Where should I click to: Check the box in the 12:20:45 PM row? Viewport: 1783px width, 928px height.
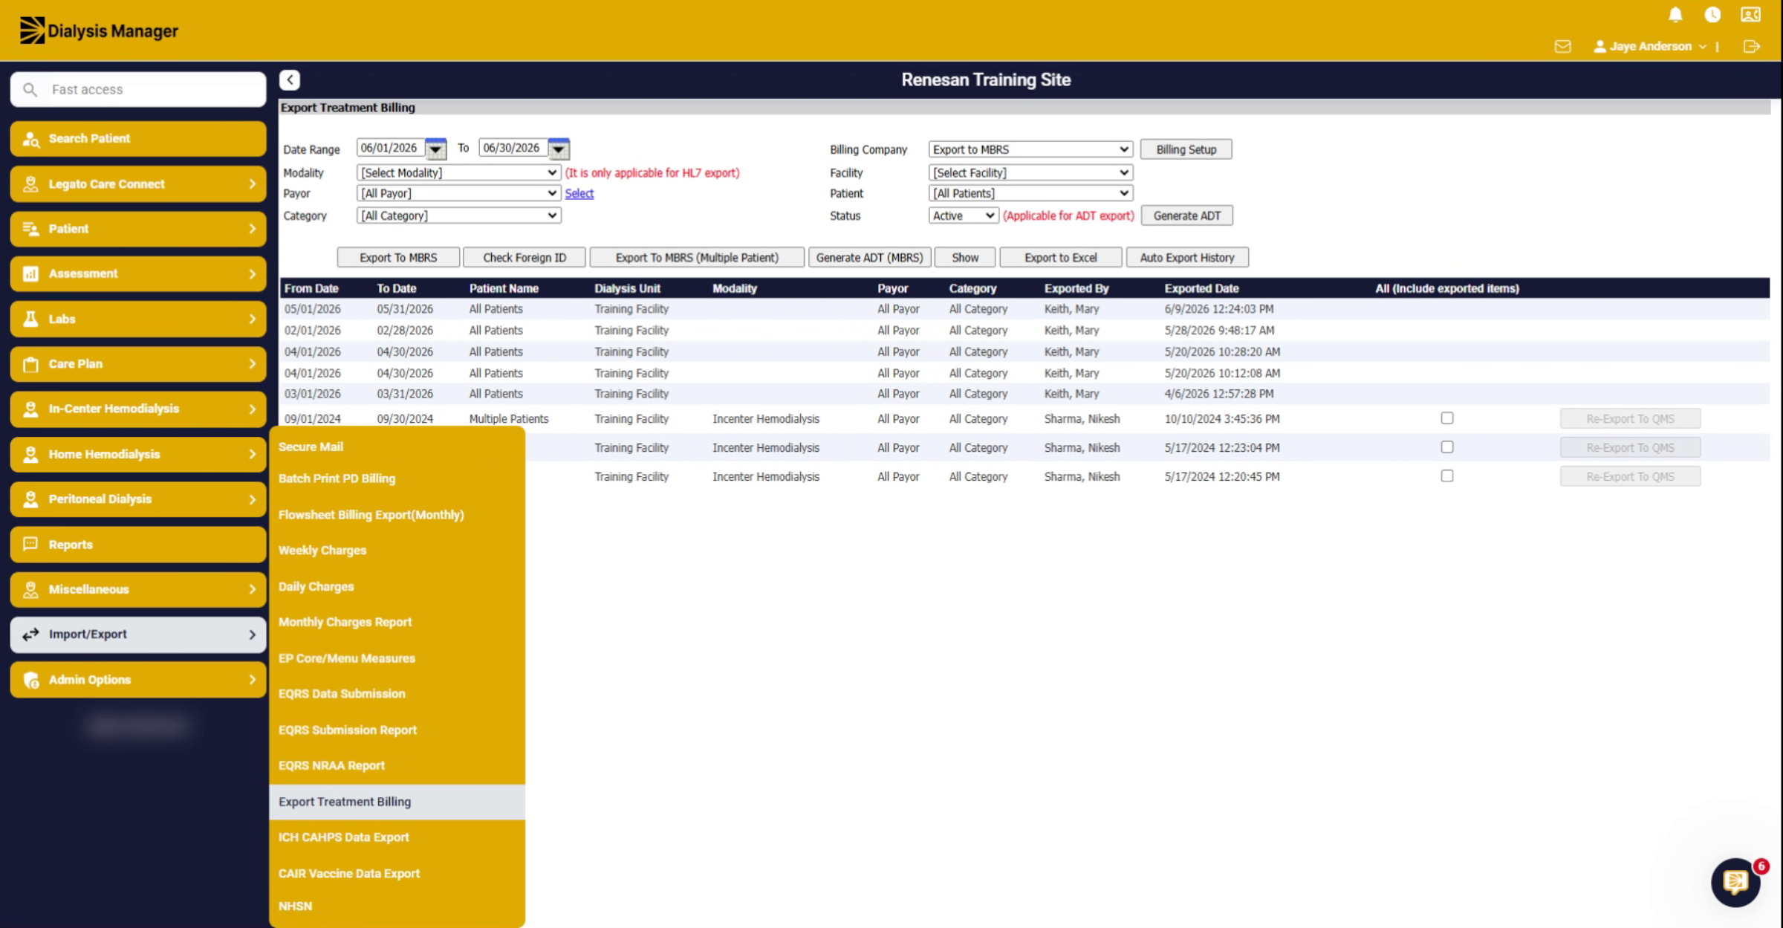(x=1446, y=476)
